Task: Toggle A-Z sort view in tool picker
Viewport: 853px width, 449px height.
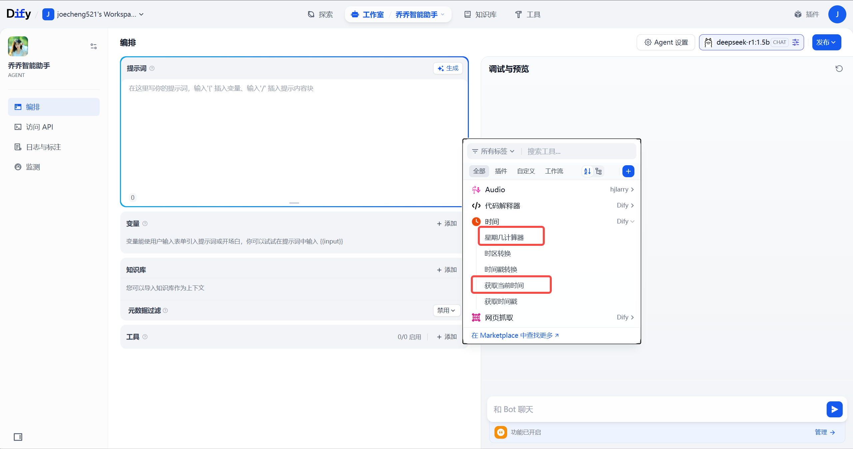Action: pyautogui.click(x=587, y=171)
